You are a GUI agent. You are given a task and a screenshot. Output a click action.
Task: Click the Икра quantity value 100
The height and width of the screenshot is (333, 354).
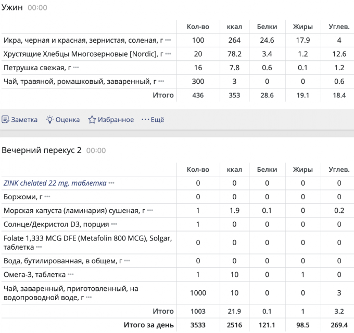198,41
